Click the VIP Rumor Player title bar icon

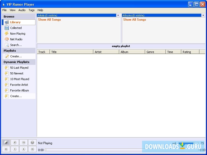(4, 4)
